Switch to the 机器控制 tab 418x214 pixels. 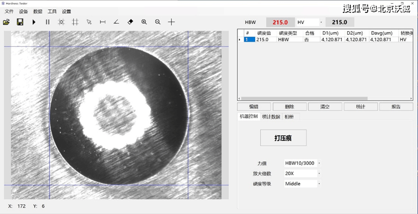248,116
